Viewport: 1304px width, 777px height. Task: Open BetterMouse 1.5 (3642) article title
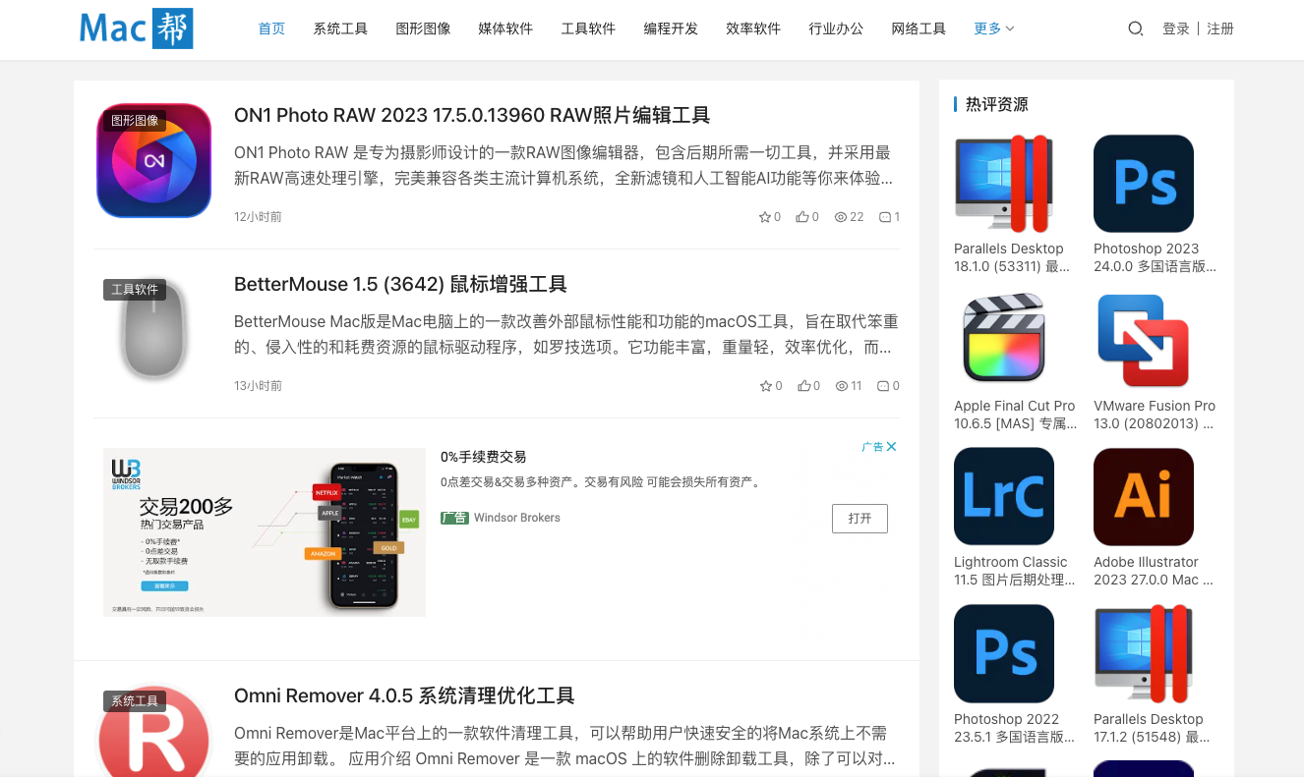400,284
